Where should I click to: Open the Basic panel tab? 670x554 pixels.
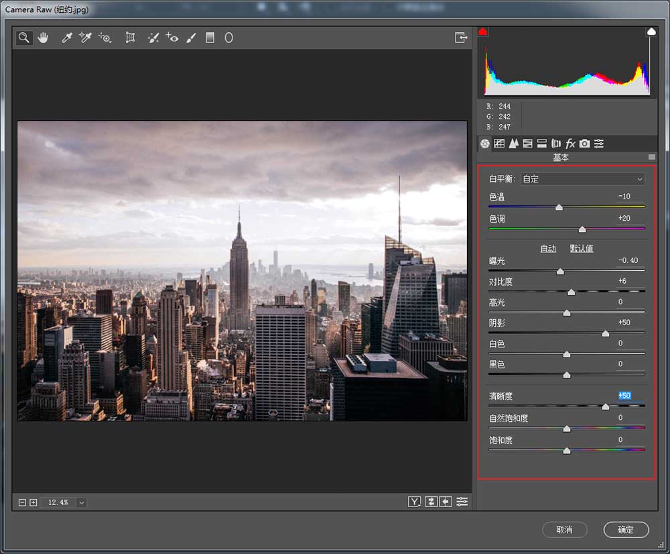[x=484, y=144]
